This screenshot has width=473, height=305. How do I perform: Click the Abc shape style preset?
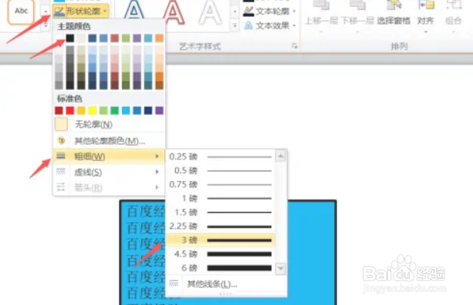pyautogui.click(x=21, y=12)
